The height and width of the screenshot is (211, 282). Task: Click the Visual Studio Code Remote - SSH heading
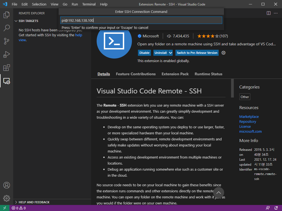tap(149, 91)
